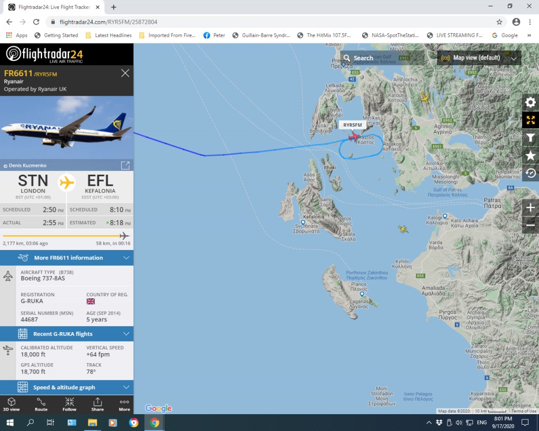Zoom in the map with plus button
The image size is (539, 431).
531,207
